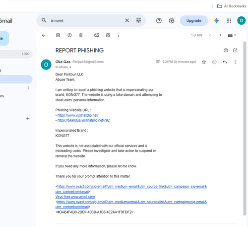This screenshot has height=227, width=248.
Task: Click the 9:31 PM timestamp
Action: (179, 62)
